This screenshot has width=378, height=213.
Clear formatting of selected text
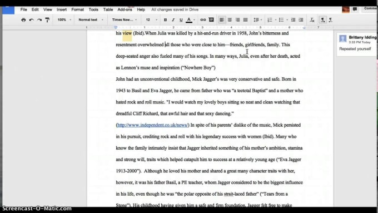click(312, 20)
